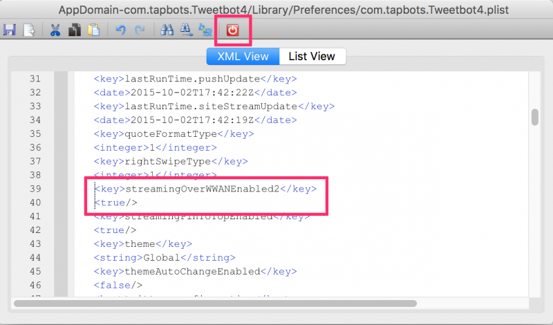Cut selection with the scissors icon

pyautogui.click(x=55, y=30)
